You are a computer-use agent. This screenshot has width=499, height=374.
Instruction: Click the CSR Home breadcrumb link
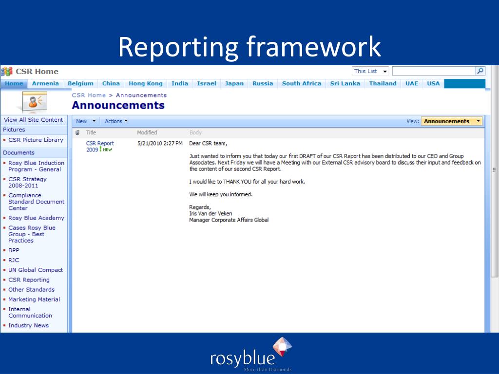pos(89,95)
